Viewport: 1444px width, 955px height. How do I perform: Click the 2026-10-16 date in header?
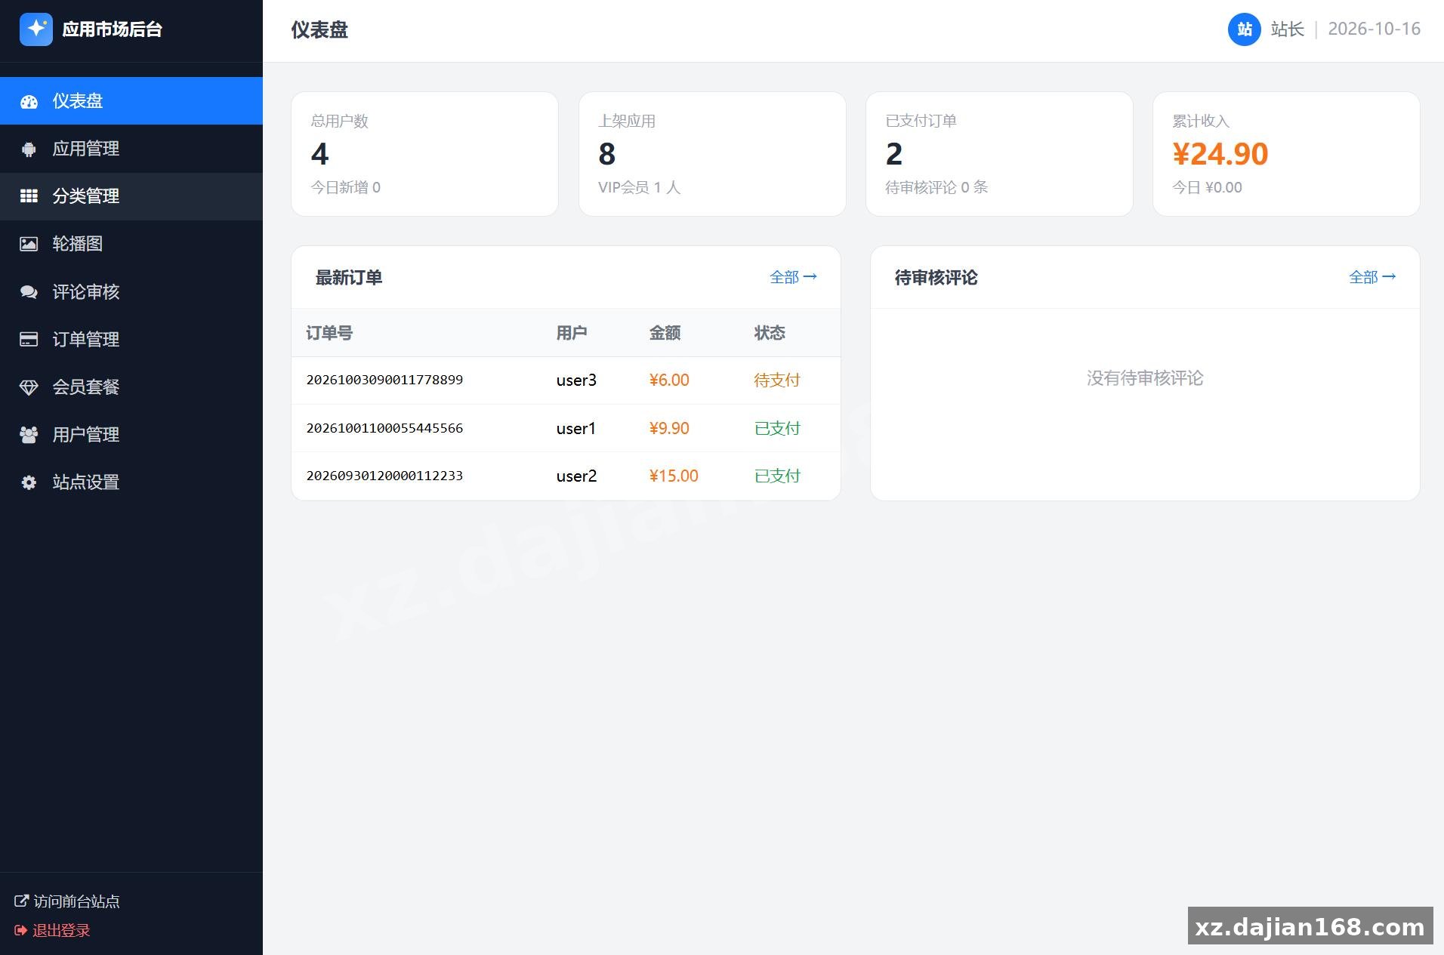point(1374,29)
